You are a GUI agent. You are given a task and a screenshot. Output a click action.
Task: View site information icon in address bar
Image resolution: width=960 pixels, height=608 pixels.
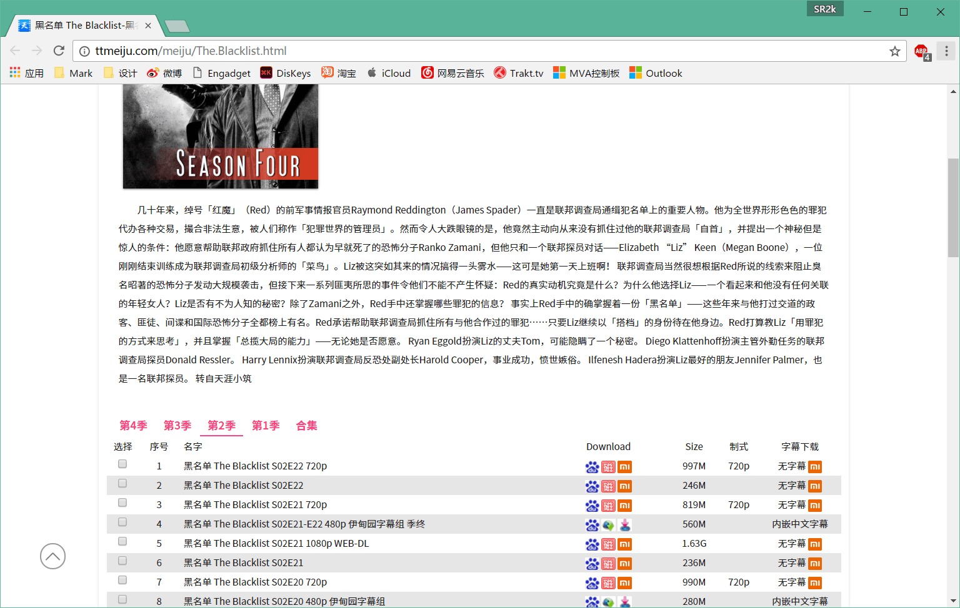click(84, 51)
